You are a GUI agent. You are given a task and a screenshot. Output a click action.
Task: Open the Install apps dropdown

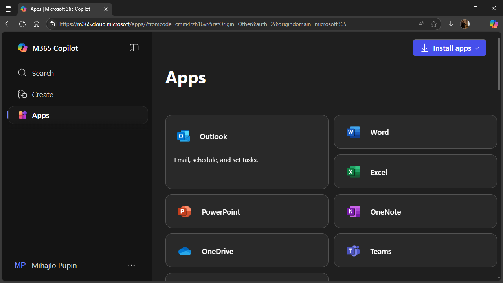450,48
